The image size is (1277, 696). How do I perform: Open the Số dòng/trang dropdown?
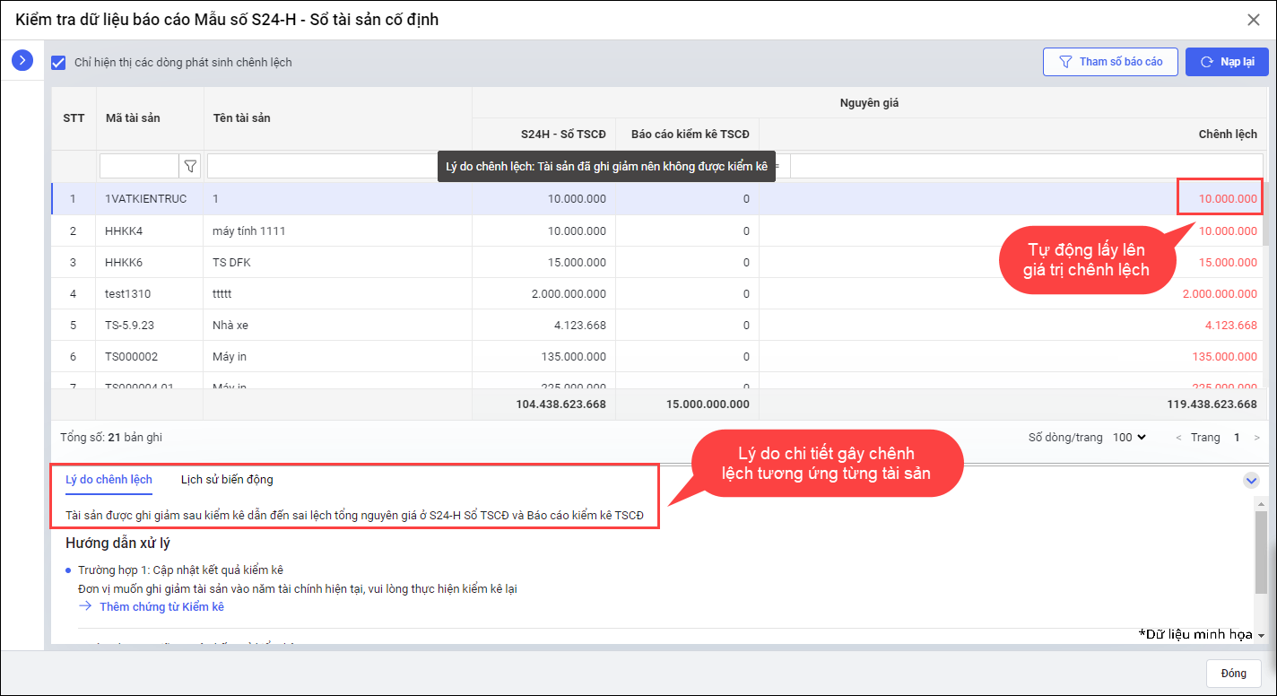(x=1129, y=438)
